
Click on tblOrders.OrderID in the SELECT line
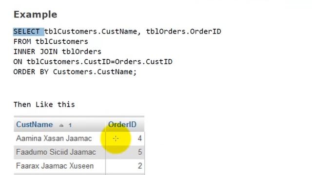pyautogui.click(x=183, y=32)
